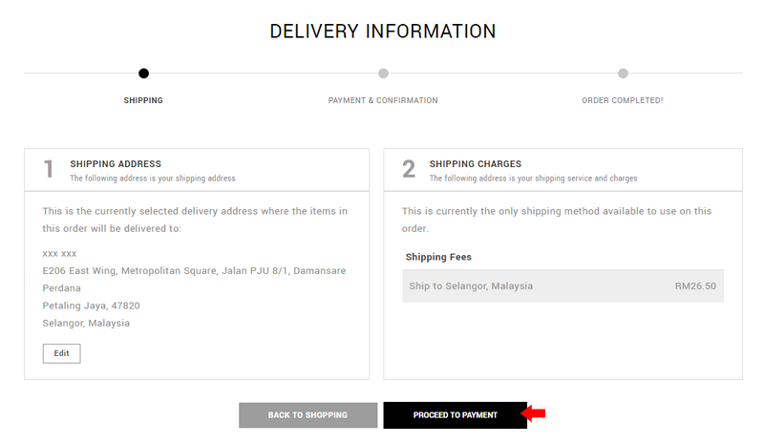Edit the shipping address
The height and width of the screenshot is (444, 764).
pyautogui.click(x=61, y=353)
